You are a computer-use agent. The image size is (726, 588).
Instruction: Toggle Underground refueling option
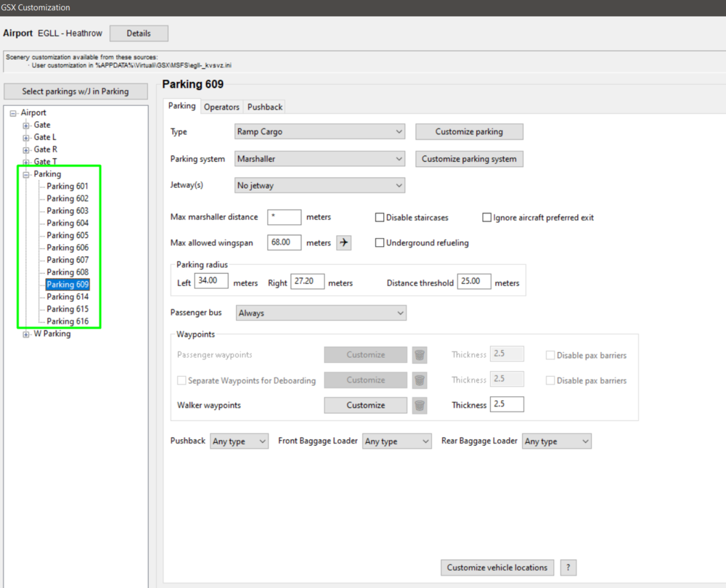pyautogui.click(x=380, y=242)
